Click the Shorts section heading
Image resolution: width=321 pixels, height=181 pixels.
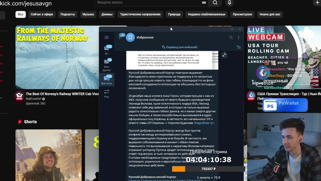pyautogui.click(x=30, y=122)
